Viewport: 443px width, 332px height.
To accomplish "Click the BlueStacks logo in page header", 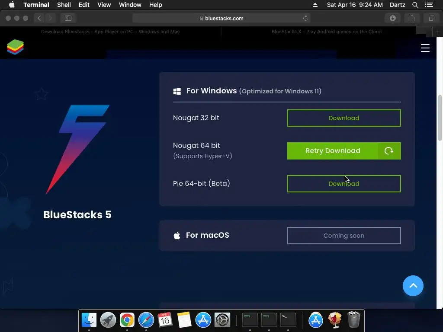I will 15,47.
